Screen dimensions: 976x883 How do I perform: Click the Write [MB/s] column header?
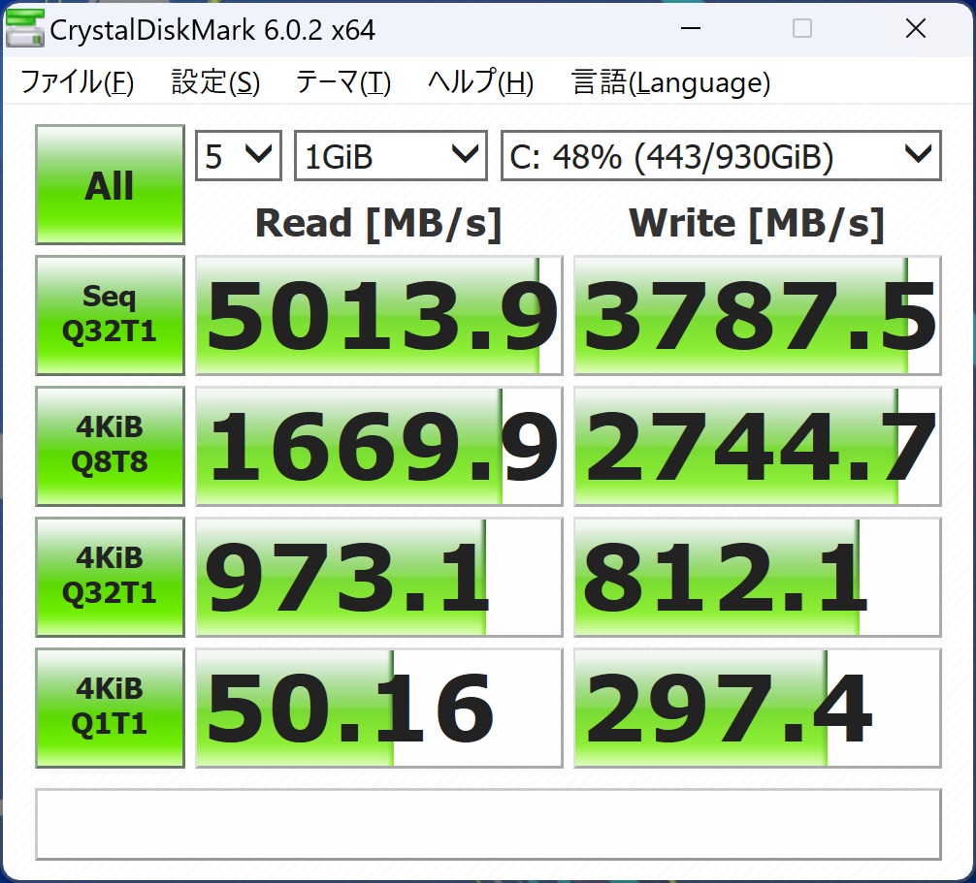point(757,223)
